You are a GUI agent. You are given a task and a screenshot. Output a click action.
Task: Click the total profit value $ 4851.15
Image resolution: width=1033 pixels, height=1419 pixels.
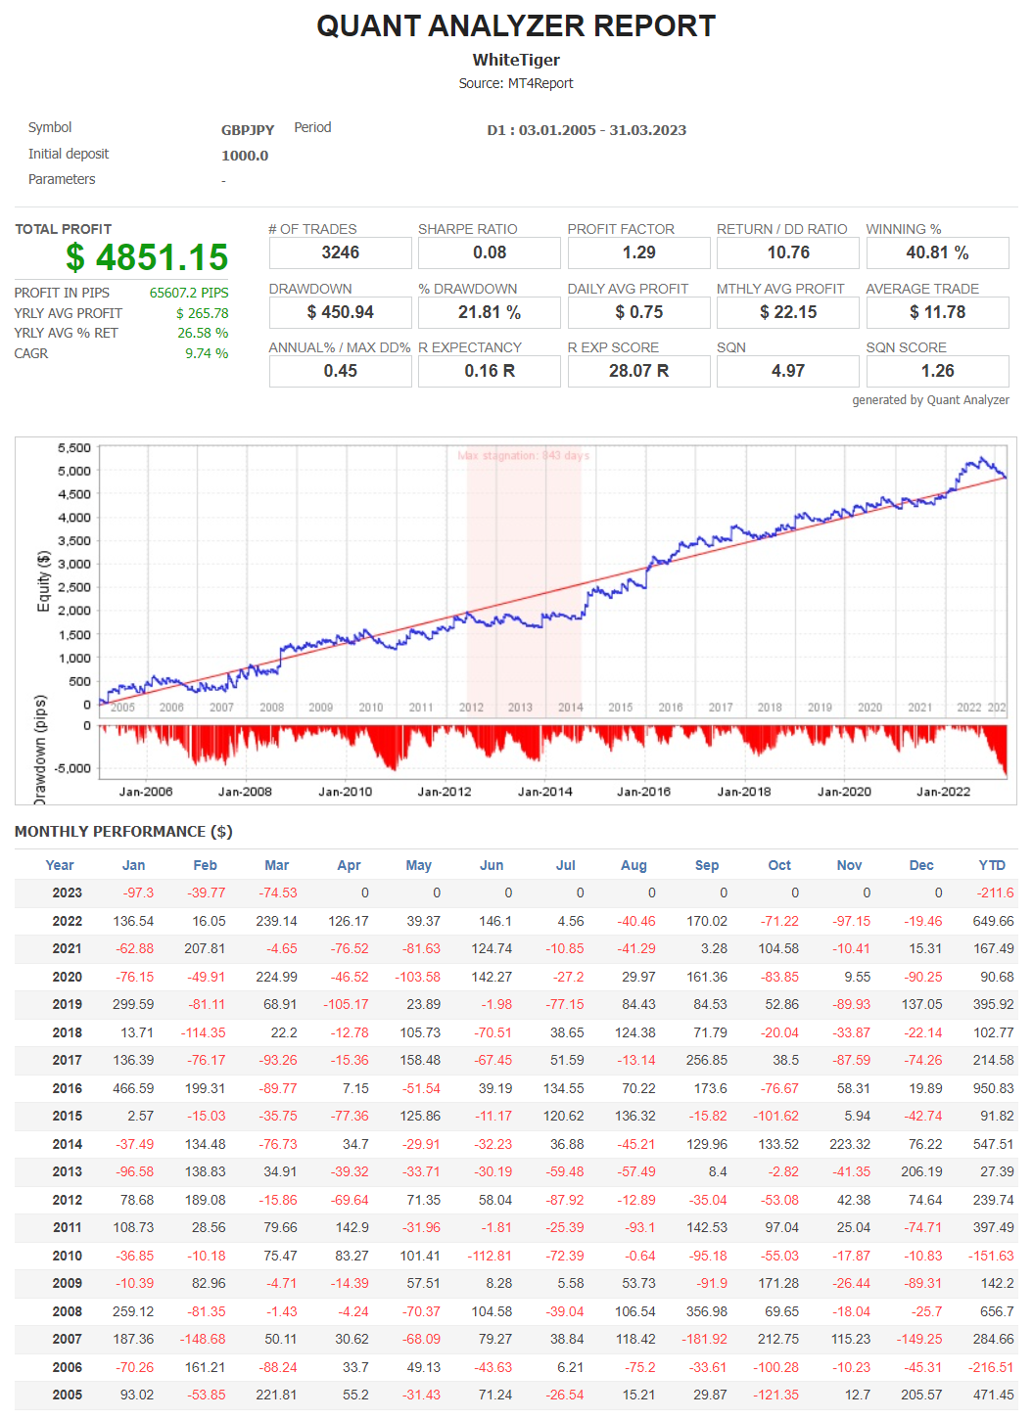(147, 257)
